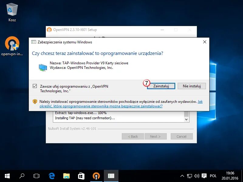Show hidden tray icons chevron
This screenshot has width=243, height=182.
(182, 176)
